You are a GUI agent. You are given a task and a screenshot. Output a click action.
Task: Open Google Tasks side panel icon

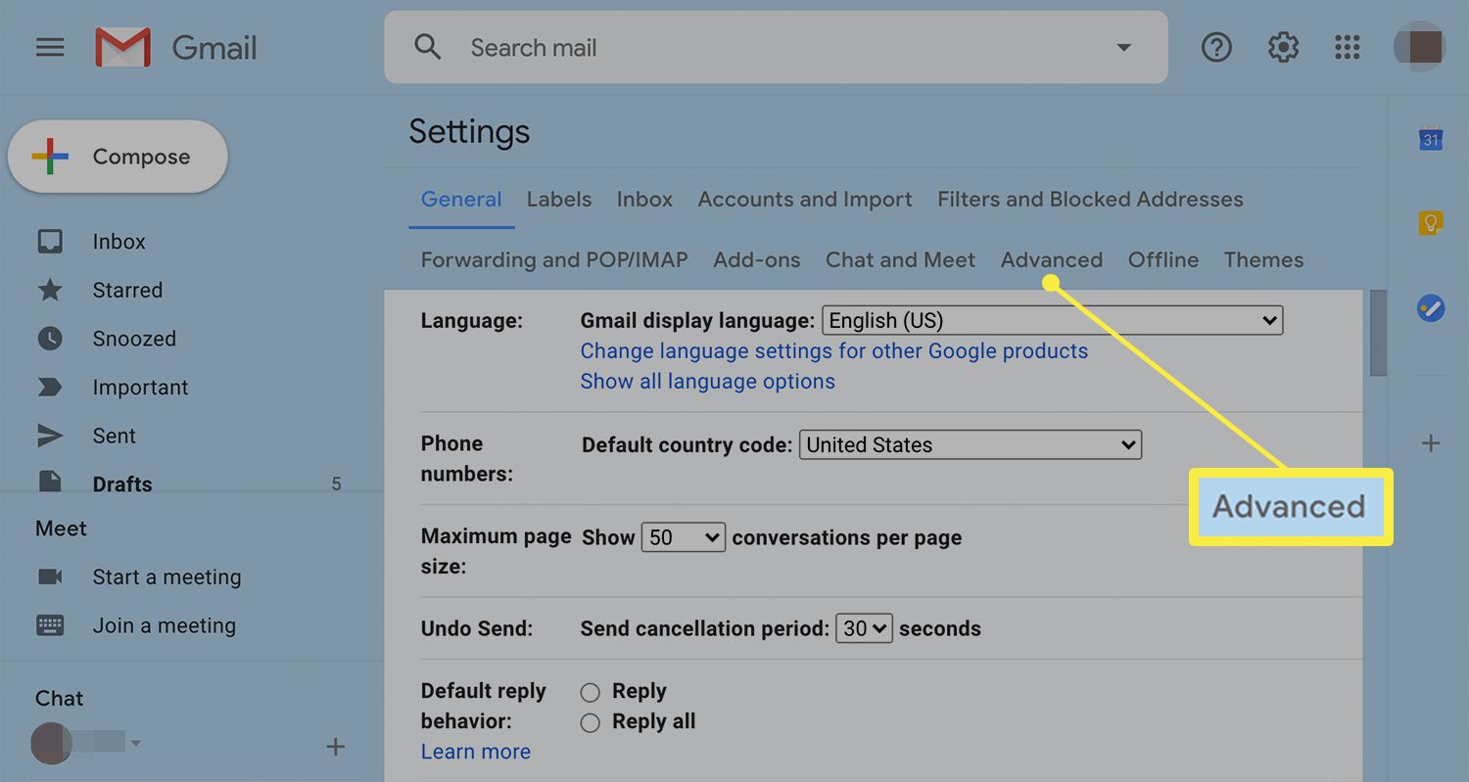1431,309
